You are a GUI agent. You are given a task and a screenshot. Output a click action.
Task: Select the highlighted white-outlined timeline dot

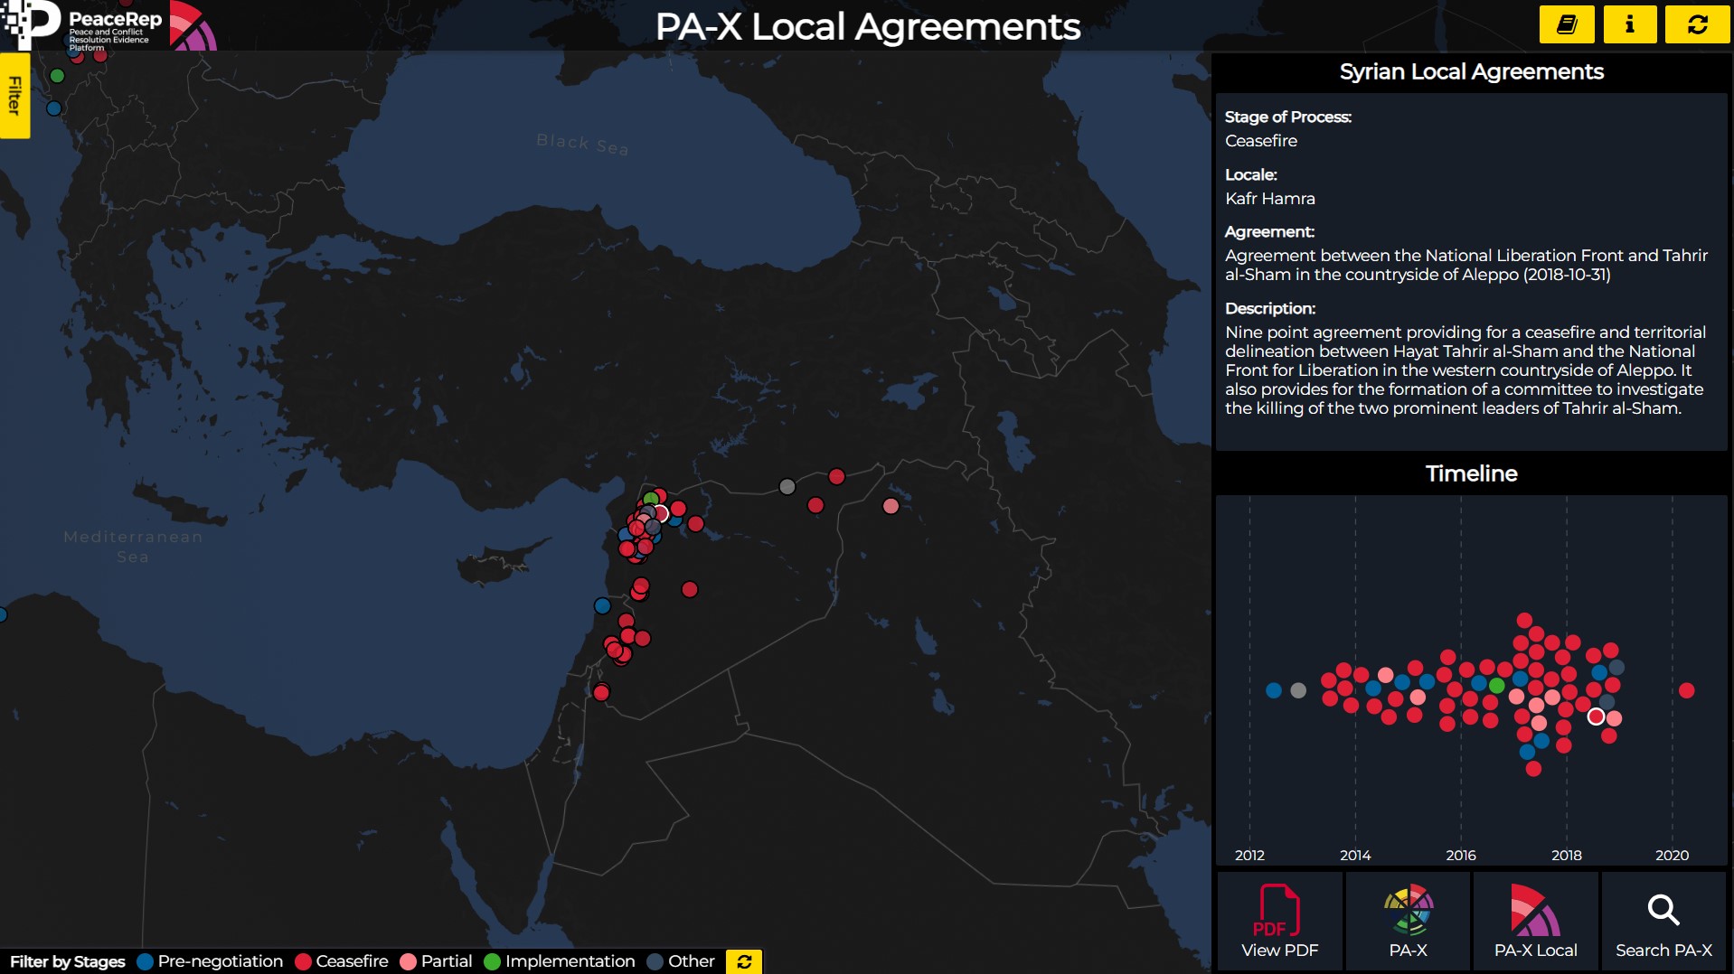coord(1596,716)
